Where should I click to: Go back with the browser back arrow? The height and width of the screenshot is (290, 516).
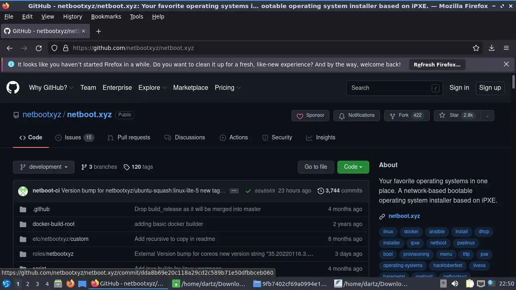point(10,48)
